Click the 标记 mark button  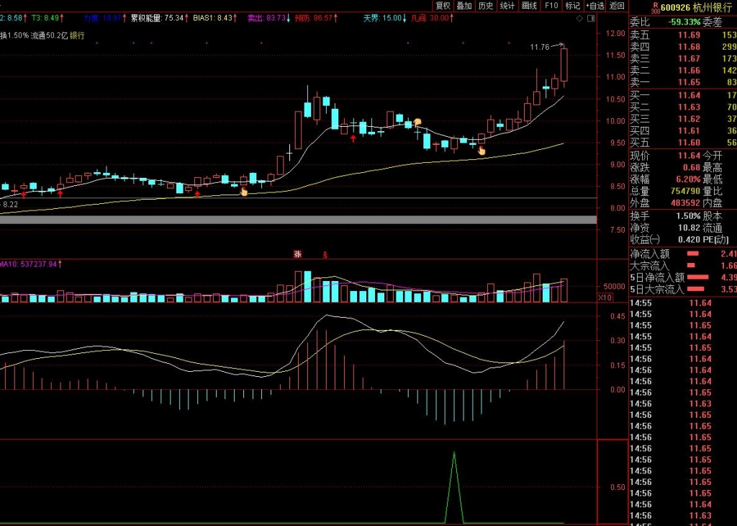click(573, 6)
